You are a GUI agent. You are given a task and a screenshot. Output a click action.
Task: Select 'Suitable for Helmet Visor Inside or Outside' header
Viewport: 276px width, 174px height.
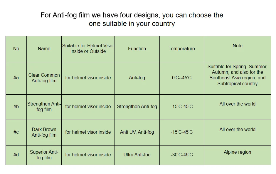click(88, 48)
